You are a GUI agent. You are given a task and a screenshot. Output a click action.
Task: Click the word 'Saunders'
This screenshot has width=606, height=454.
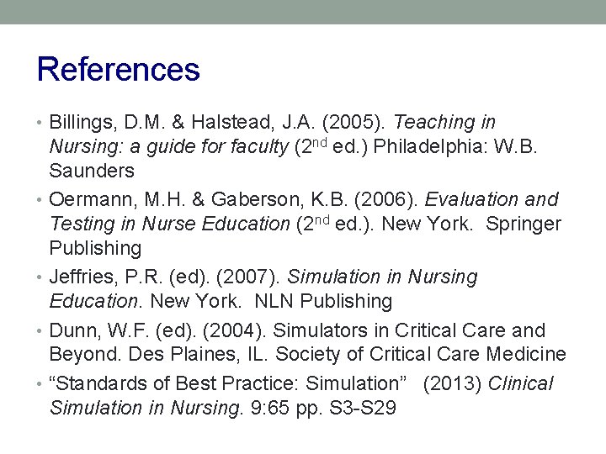(92, 171)
